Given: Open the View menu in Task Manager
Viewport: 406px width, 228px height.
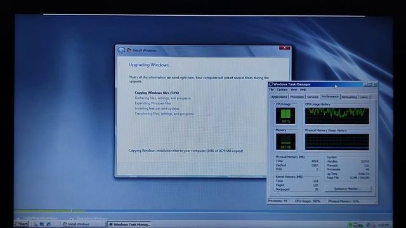Looking at the screenshot, I should pos(294,89).
